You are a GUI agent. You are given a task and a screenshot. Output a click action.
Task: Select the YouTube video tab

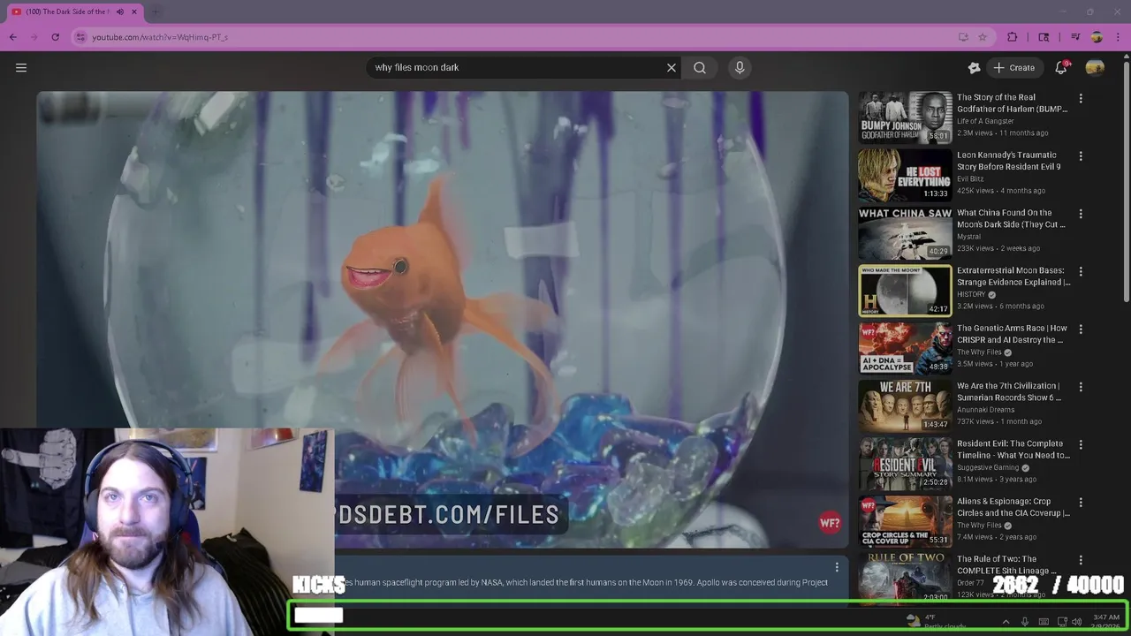75,11
